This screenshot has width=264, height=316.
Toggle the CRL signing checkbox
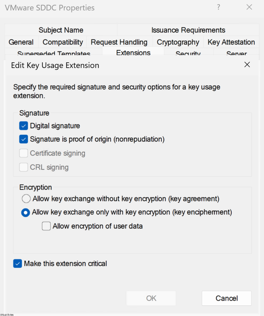click(24, 167)
